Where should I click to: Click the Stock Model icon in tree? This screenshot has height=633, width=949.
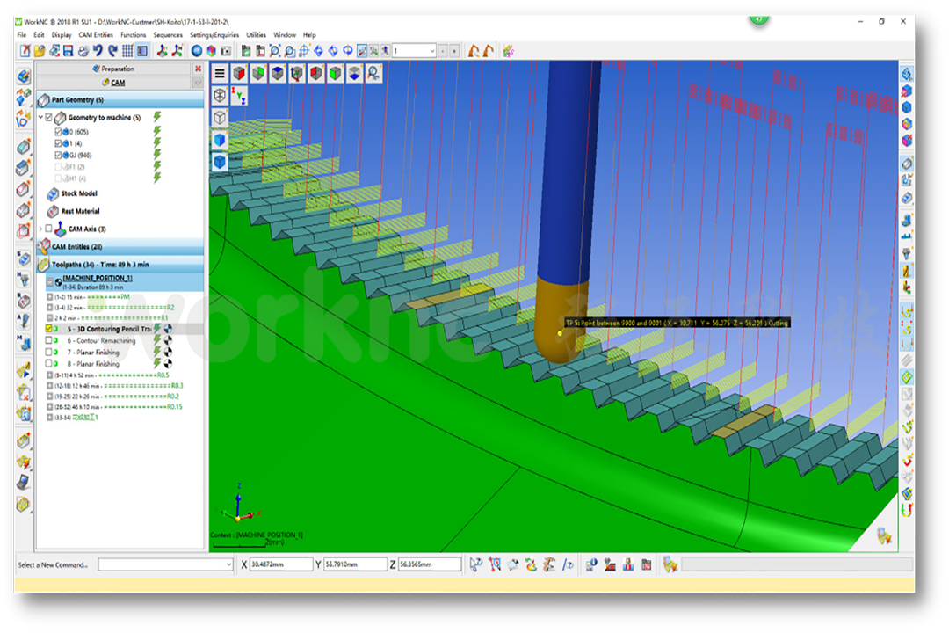53,193
